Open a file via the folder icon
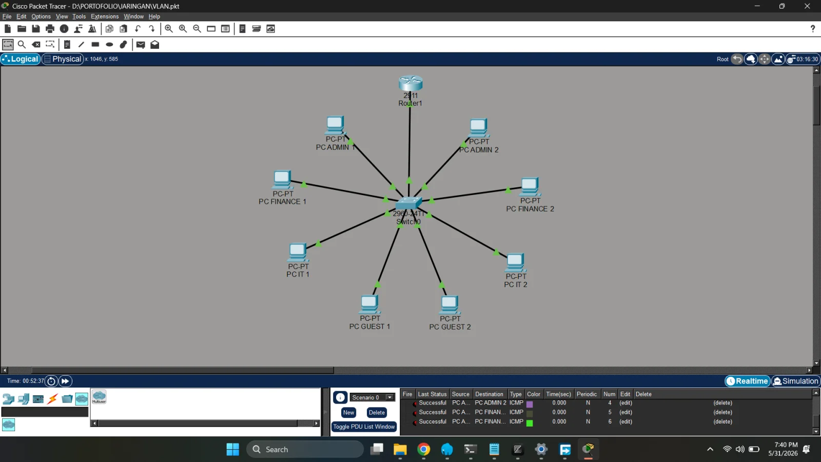 click(22, 29)
